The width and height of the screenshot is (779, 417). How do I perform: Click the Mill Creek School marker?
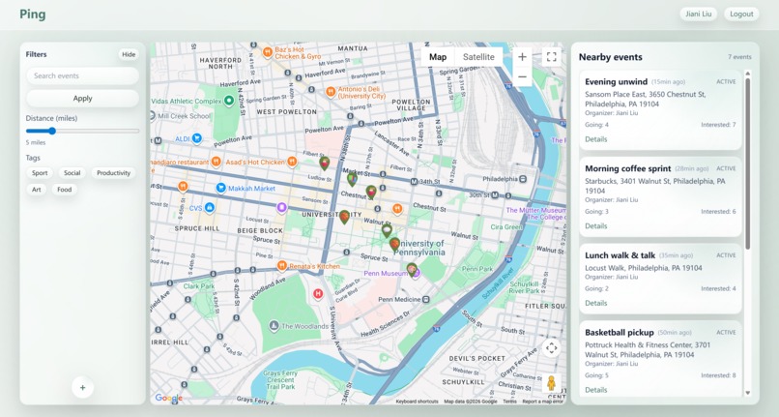click(153, 115)
